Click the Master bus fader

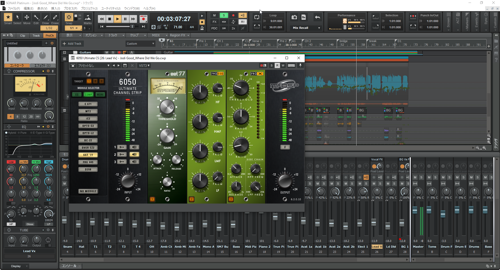[x=415, y=210]
